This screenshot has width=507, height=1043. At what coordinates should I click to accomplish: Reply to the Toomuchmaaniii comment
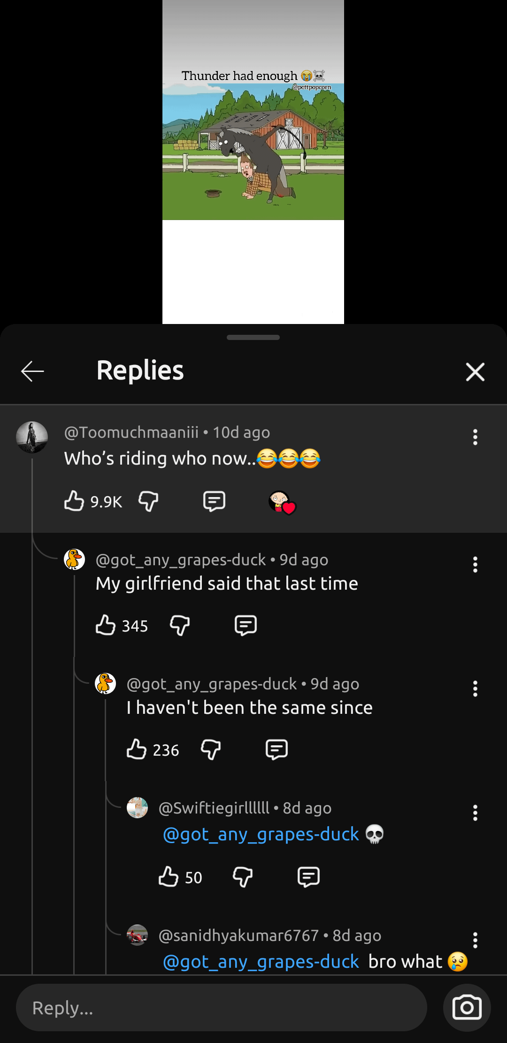click(x=214, y=501)
